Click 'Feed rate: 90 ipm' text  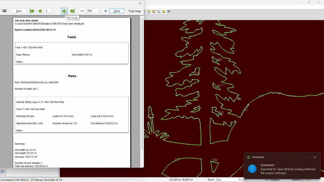(25, 116)
